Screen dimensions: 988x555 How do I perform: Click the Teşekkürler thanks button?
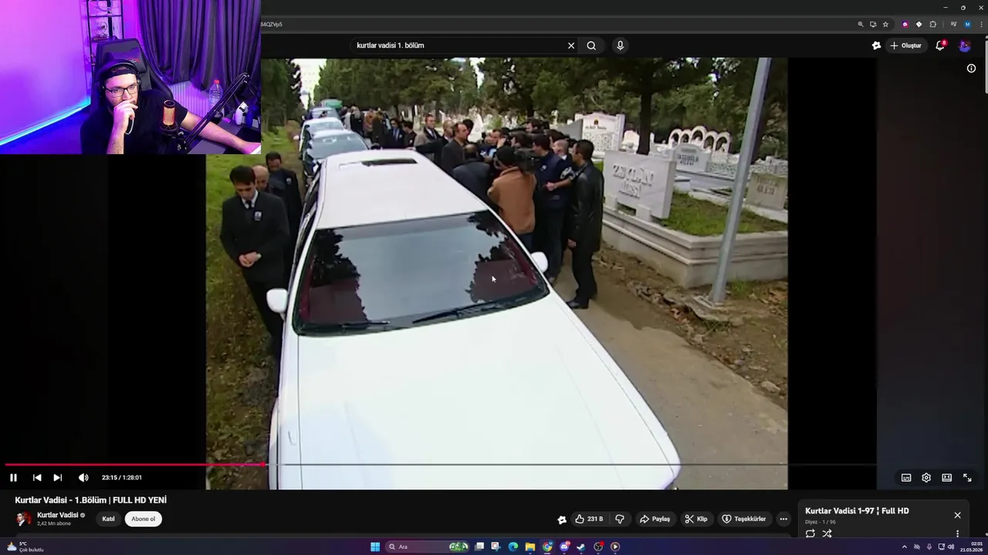(x=744, y=519)
